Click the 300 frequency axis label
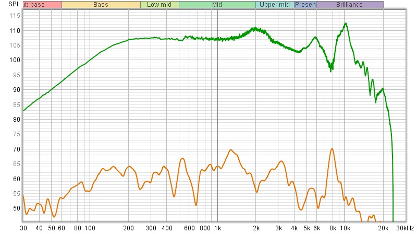Viewport: 417px width, 234px height. 151,228
